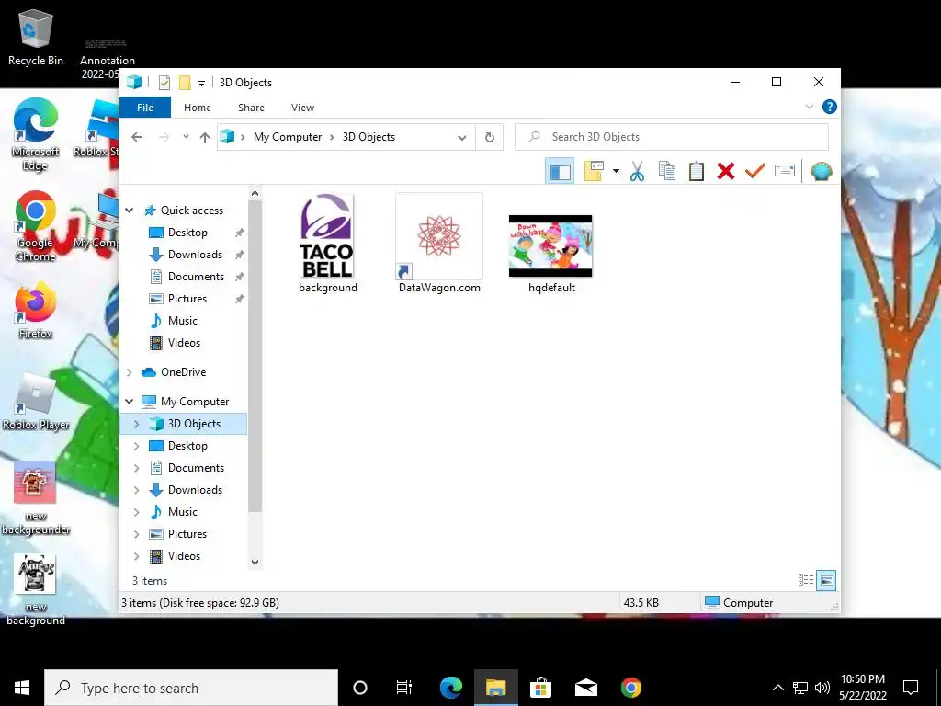Screen dimensions: 941x706
Task: Switch to the Home ribbon tab
Action: click(x=198, y=108)
